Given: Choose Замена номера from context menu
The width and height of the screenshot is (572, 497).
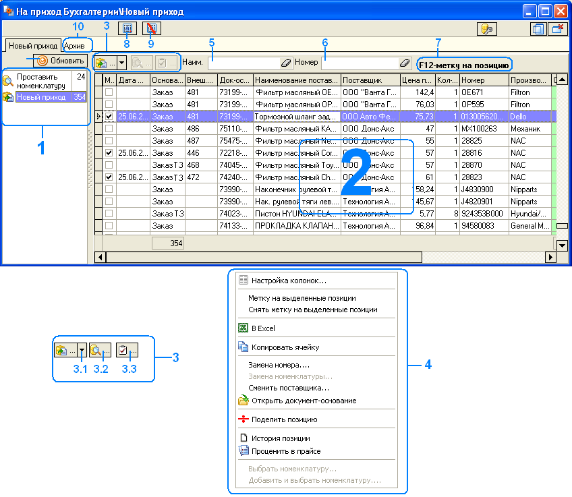Looking at the screenshot, I should click(279, 365).
